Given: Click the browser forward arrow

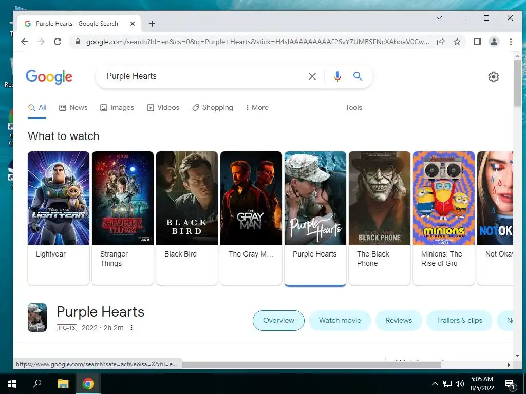Looking at the screenshot, I should point(41,42).
